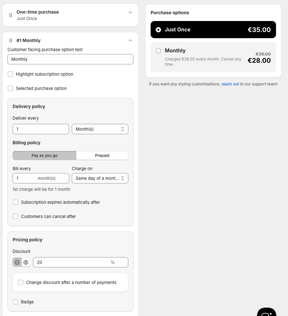Enable Highlight subscription option checkbox
The height and width of the screenshot is (316, 288).
(10, 74)
